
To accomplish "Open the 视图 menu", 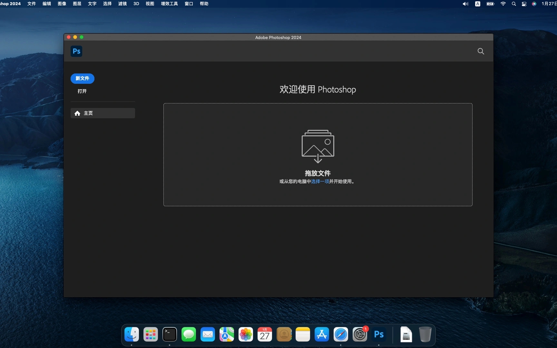I will point(150,4).
